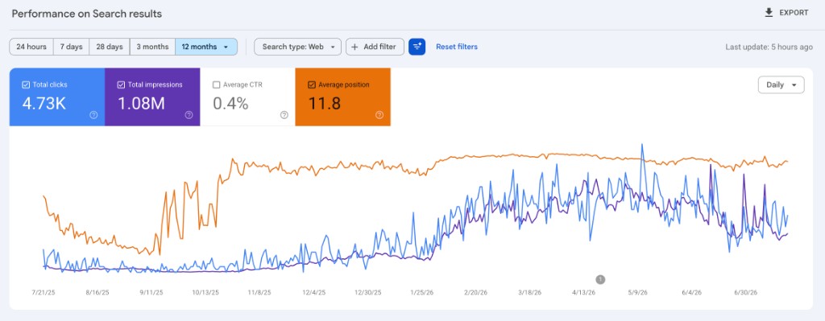Open the filter options icon button
The height and width of the screenshot is (321, 825).
coord(417,47)
